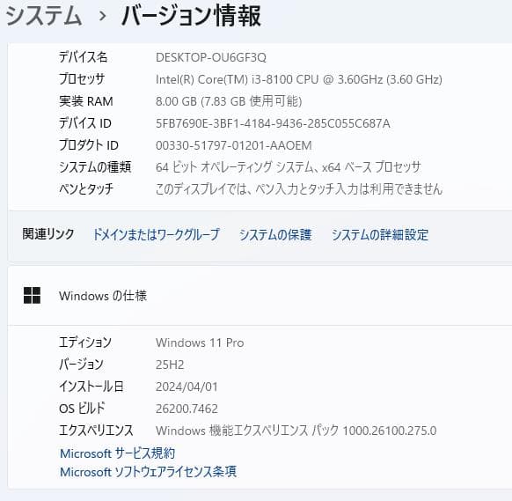Collapse the Windows の仕様 section header

260,296
